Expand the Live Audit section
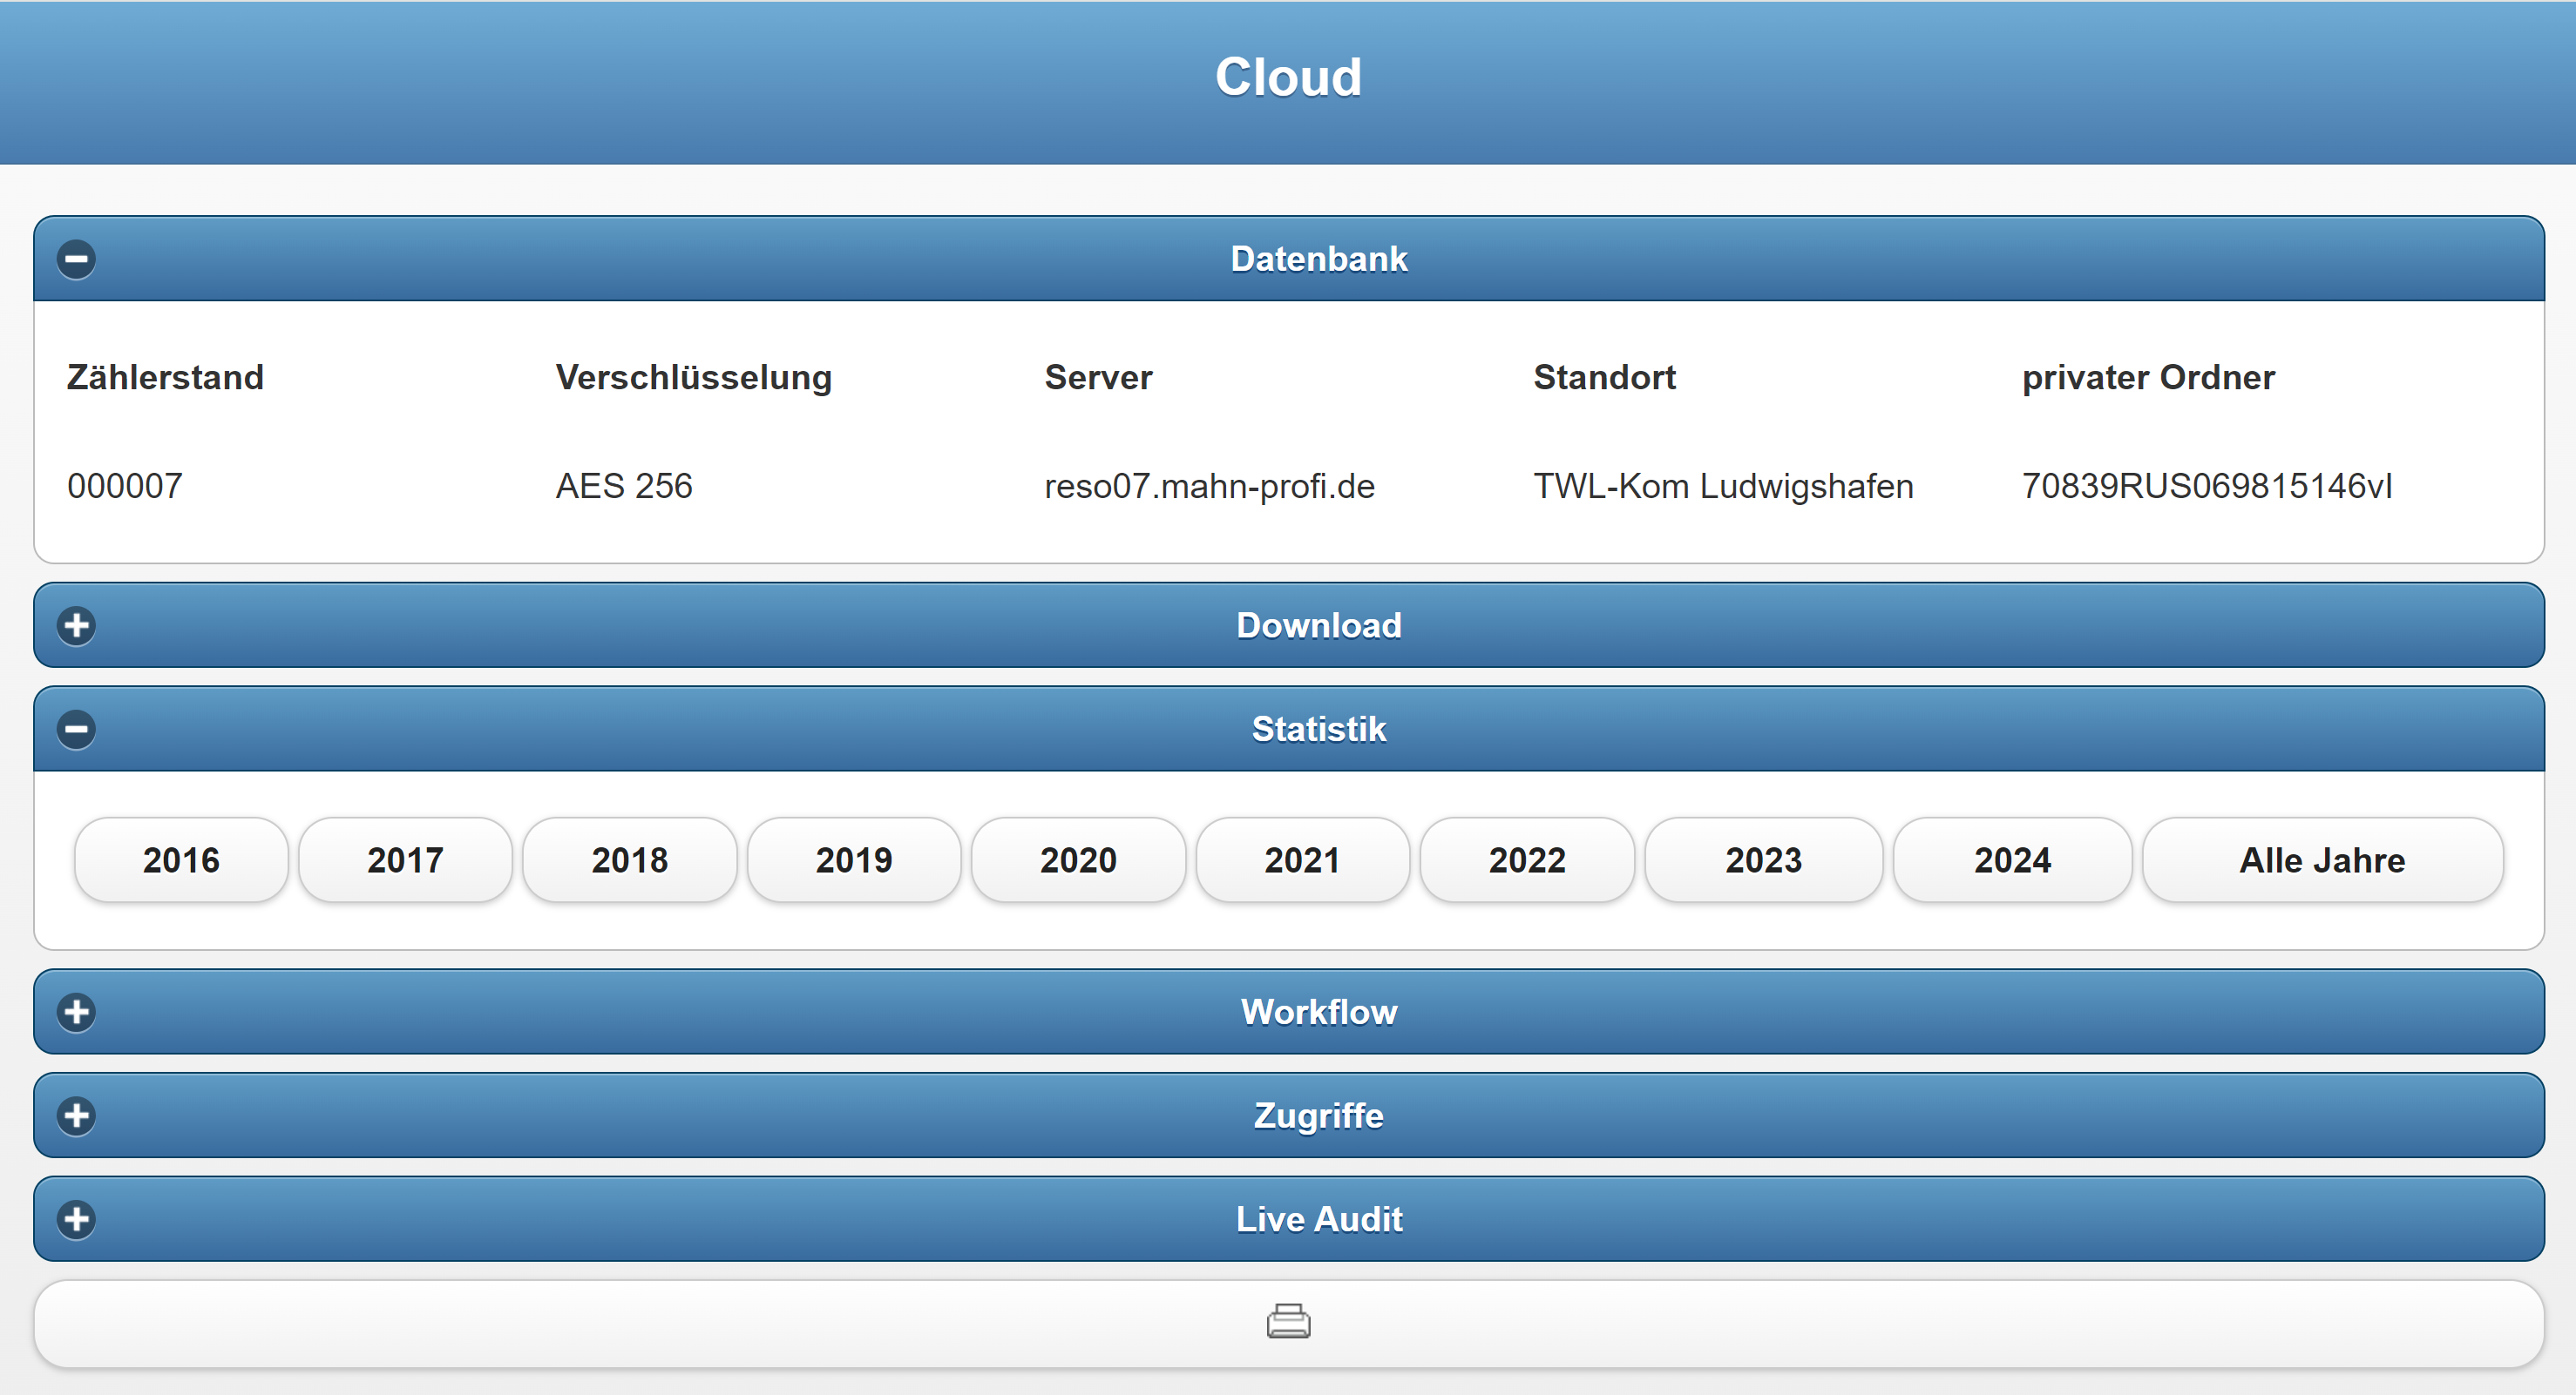The width and height of the screenshot is (2576, 1395). pos(1318,1219)
